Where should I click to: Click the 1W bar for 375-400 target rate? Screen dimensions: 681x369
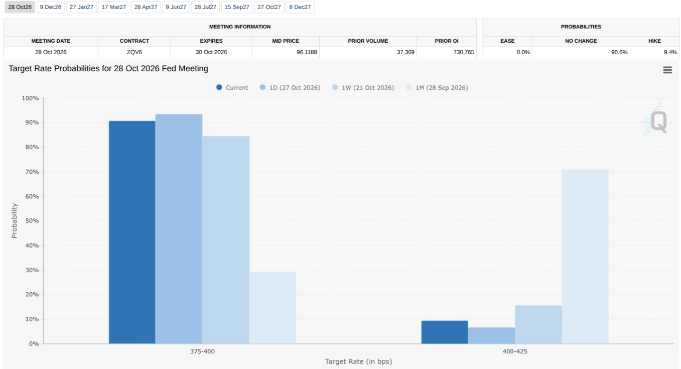(x=226, y=240)
